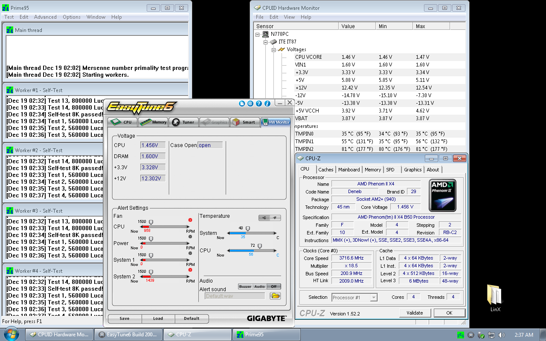Click the @ email icon in EasyTune6
The height and width of the screenshot is (341, 546).
[x=250, y=103]
